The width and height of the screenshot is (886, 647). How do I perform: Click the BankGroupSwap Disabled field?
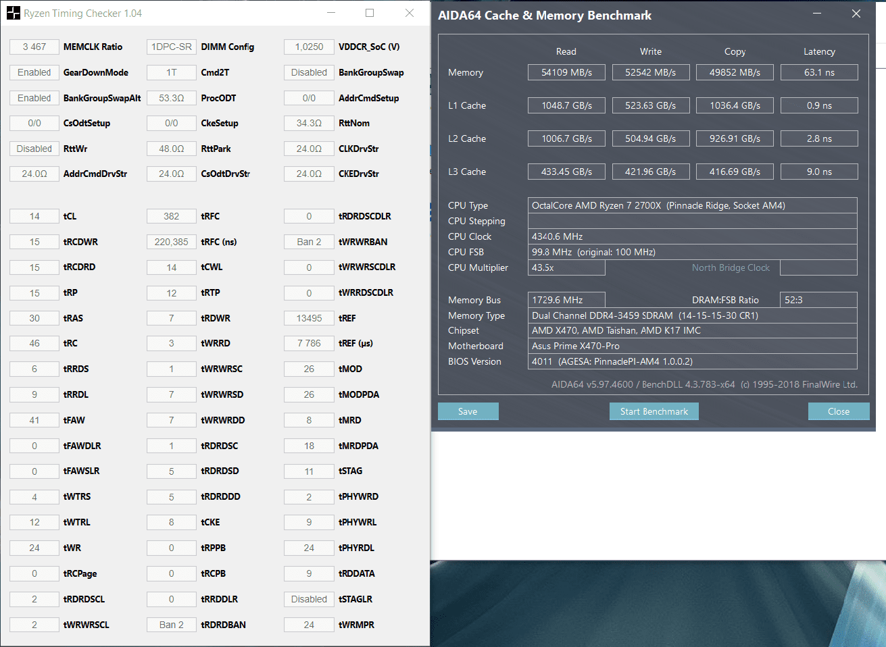tap(309, 72)
